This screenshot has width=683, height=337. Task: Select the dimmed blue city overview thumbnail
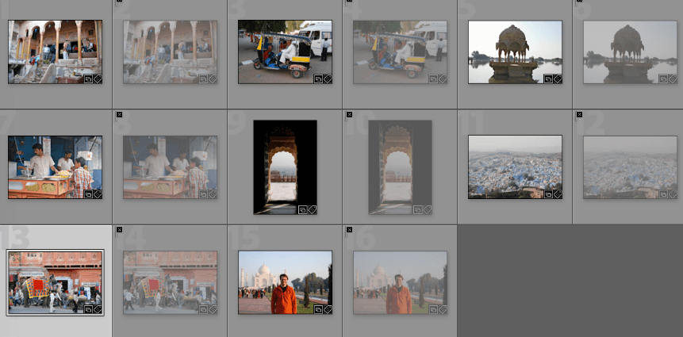630,167
